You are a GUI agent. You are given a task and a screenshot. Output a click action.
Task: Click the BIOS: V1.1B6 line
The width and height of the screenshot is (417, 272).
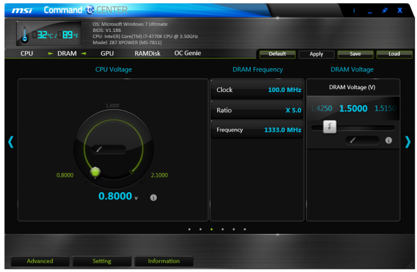[106, 30]
